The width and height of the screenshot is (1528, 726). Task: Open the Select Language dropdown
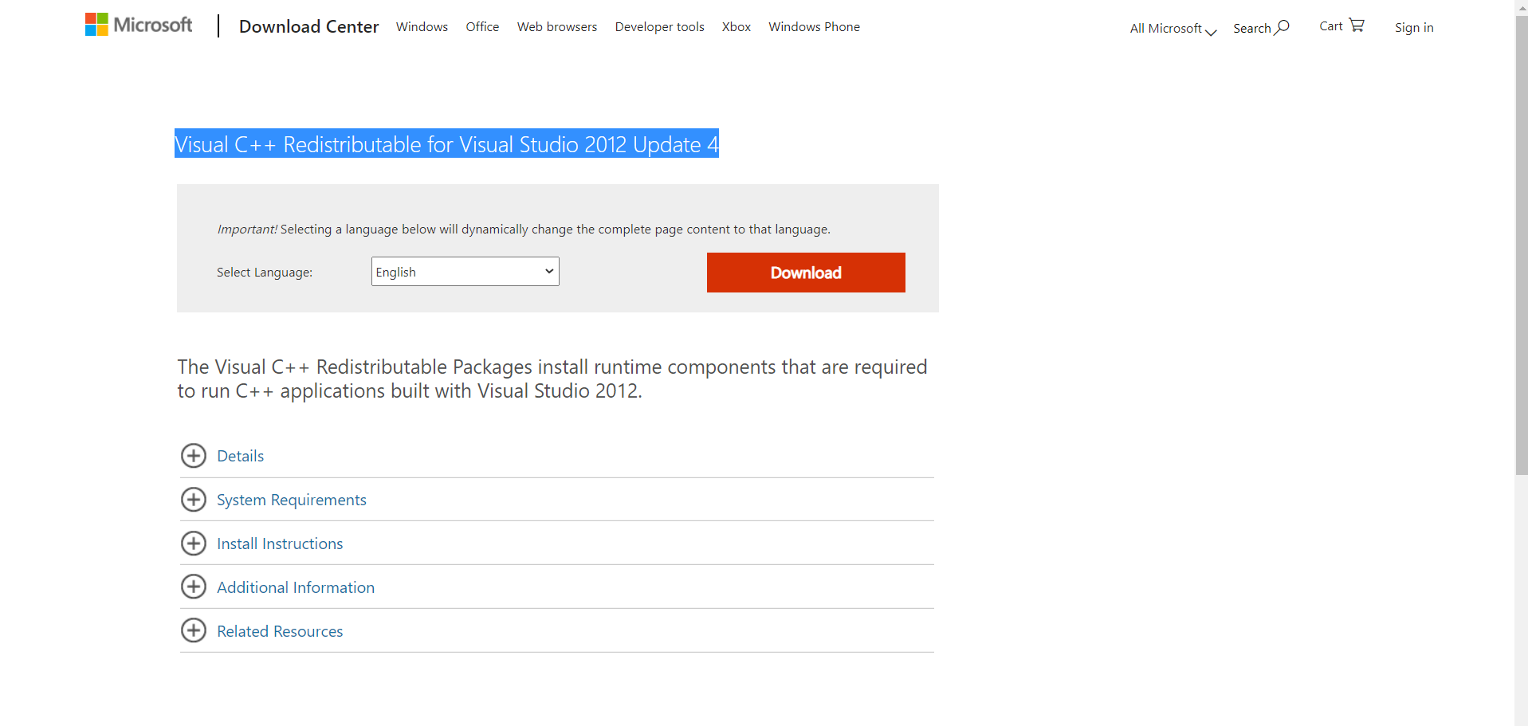pyautogui.click(x=465, y=272)
